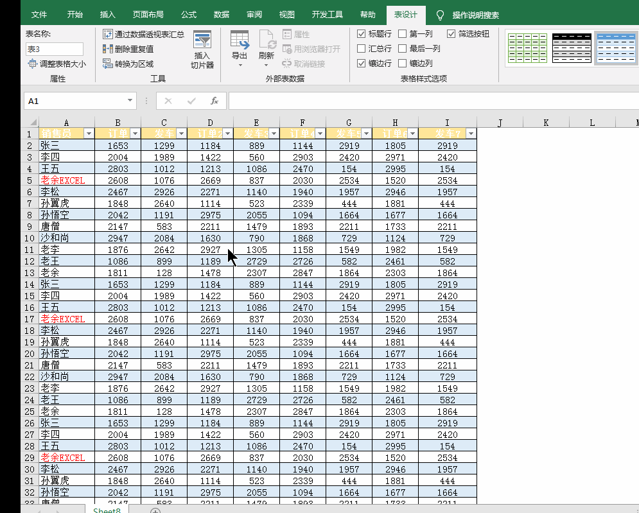639x513 pixels.
Task: Open filter dropdown in column E header
Action: (274, 134)
